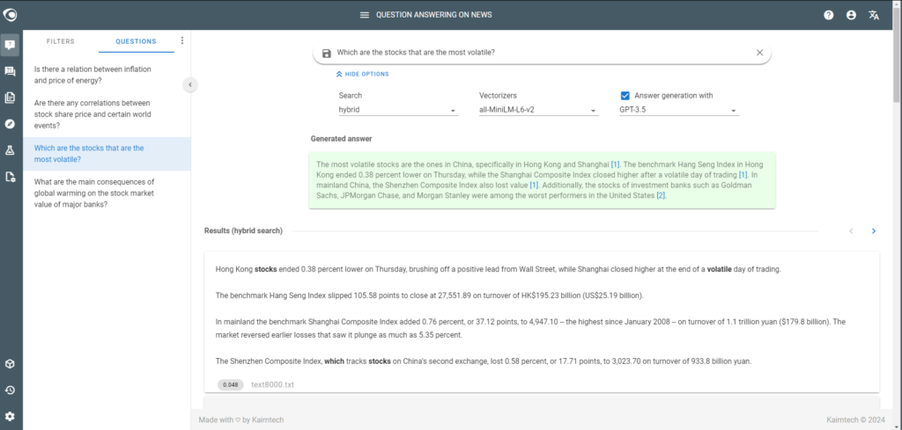The height and width of the screenshot is (430, 902).
Task: Open the GPT-3.5 model dropdown
Action: click(679, 110)
